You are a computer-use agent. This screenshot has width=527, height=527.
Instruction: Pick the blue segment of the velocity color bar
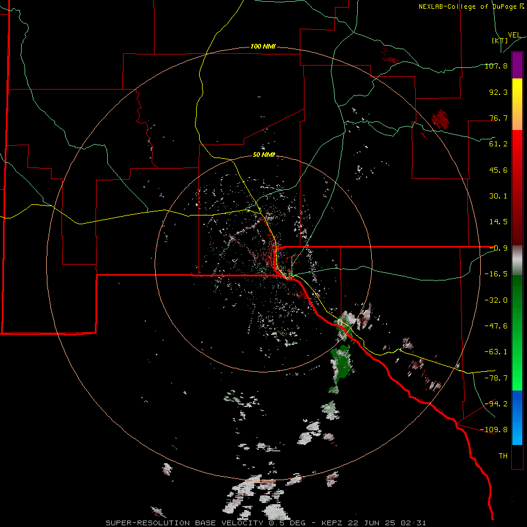click(517, 418)
